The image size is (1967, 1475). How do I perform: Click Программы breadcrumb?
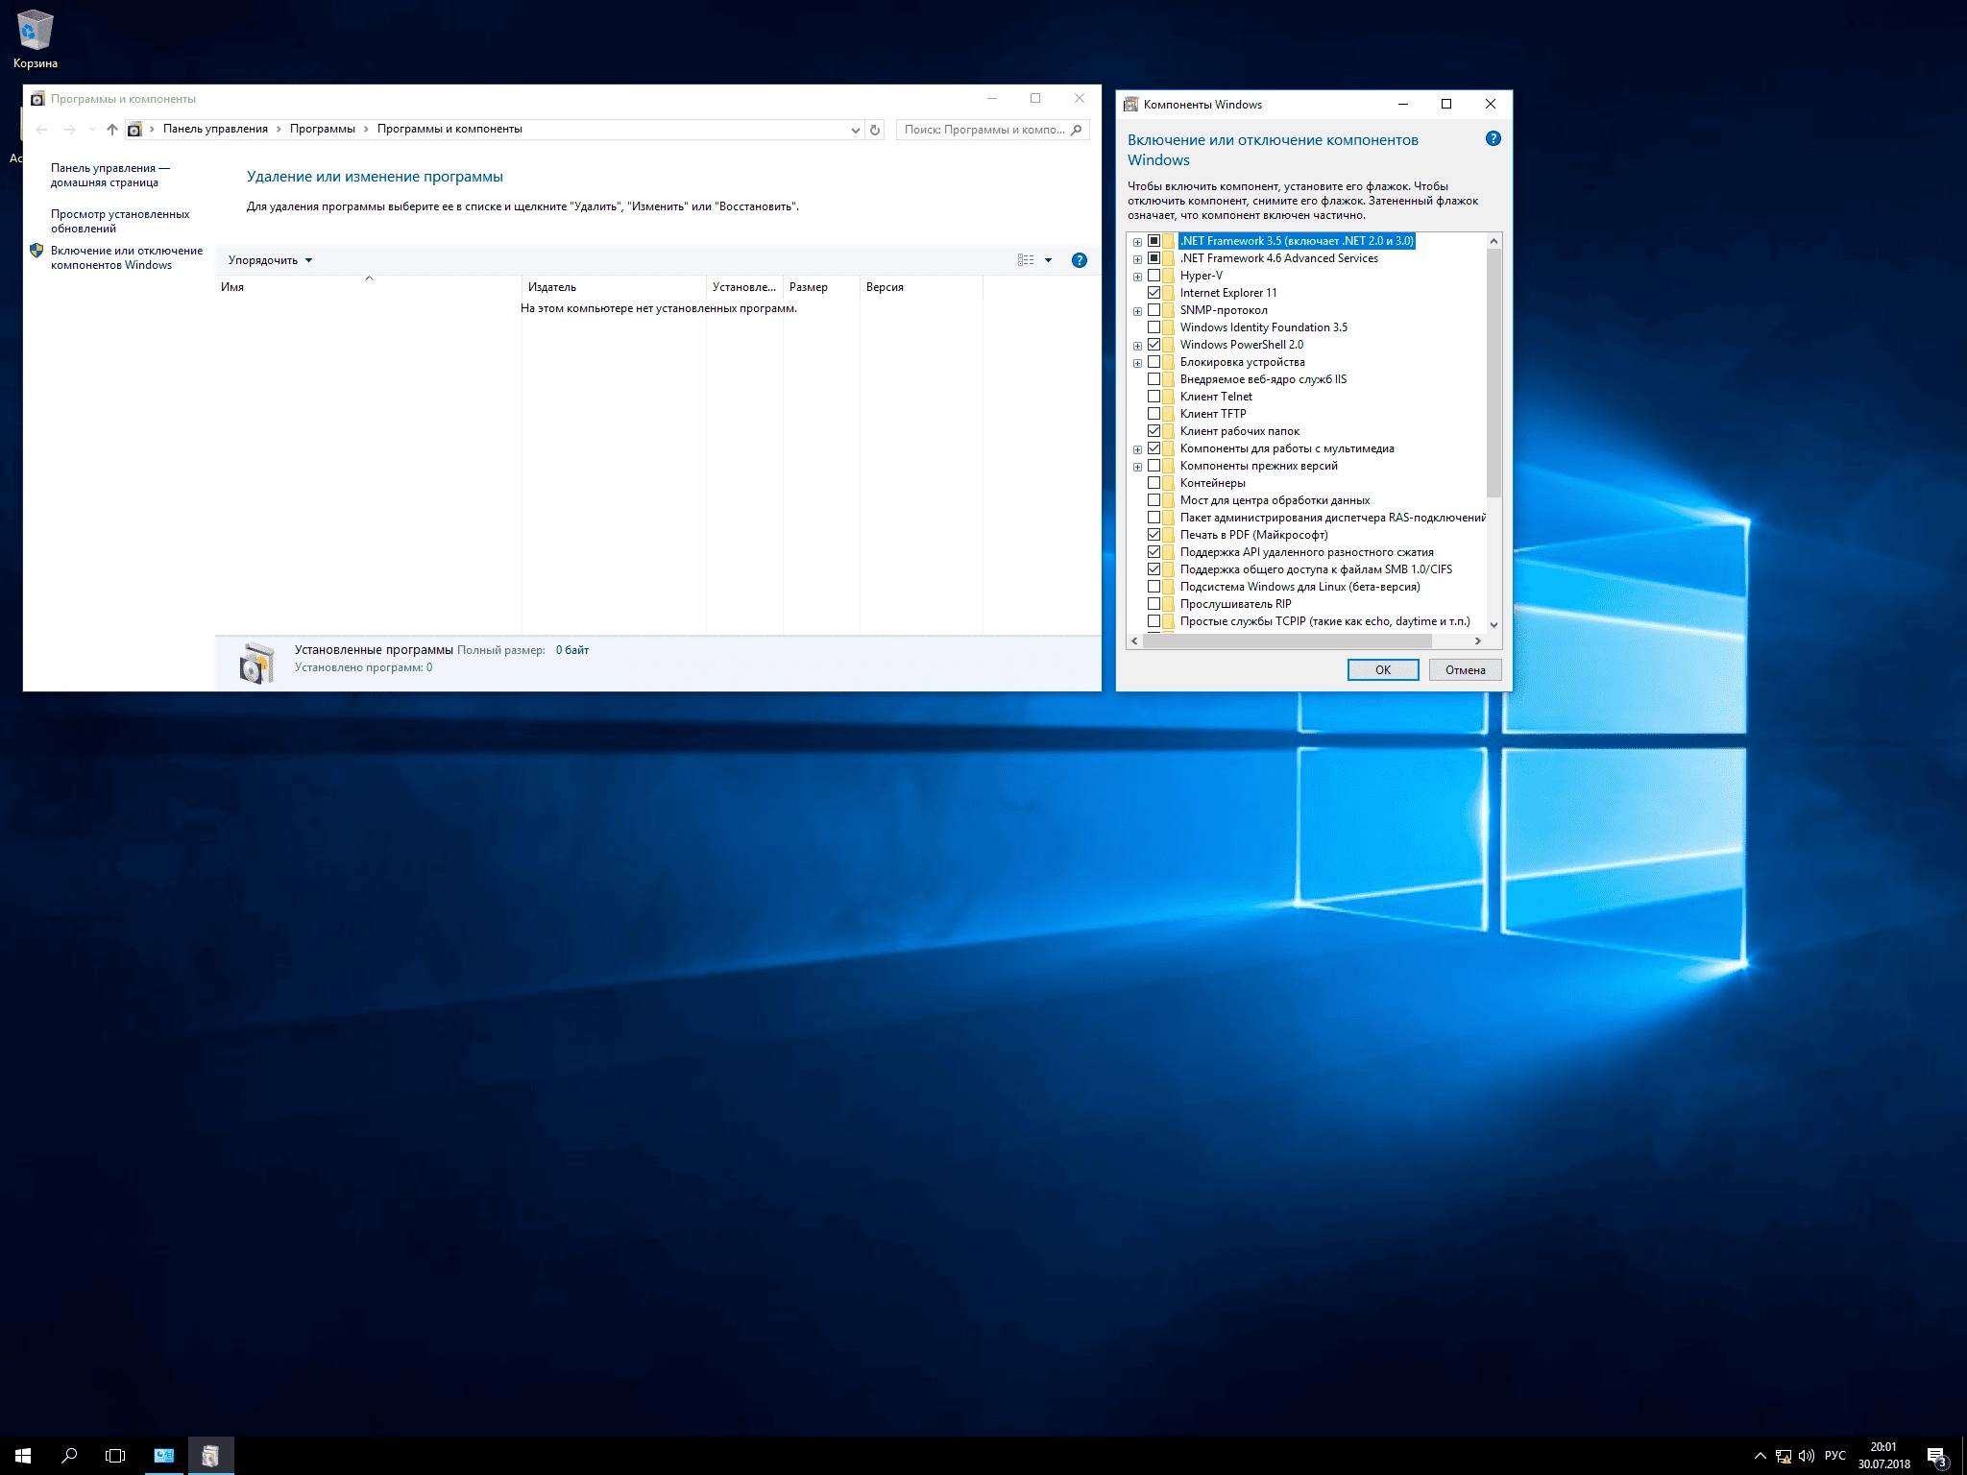pyautogui.click(x=323, y=129)
